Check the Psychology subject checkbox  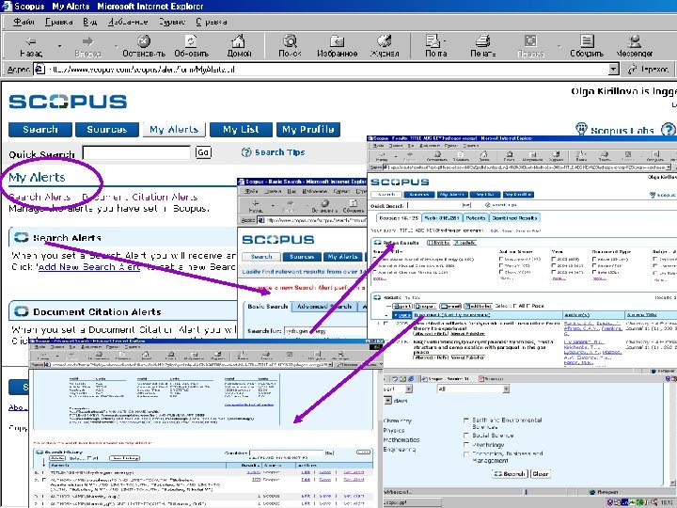pyautogui.click(x=465, y=444)
